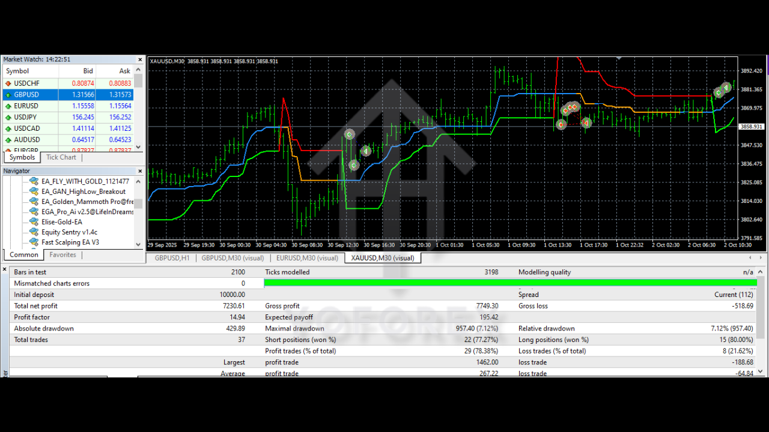This screenshot has width=769, height=432.
Task: Click the Equity Sentry v1.4c advisor icon
Action: 34,232
